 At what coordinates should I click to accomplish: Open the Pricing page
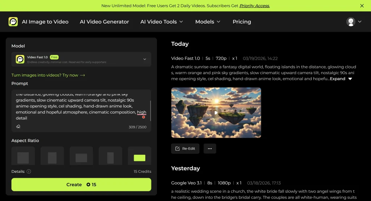(x=242, y=22)
